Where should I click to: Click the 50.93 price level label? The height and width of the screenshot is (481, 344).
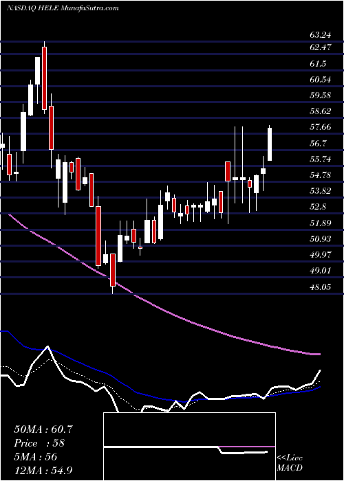point(321,238)
